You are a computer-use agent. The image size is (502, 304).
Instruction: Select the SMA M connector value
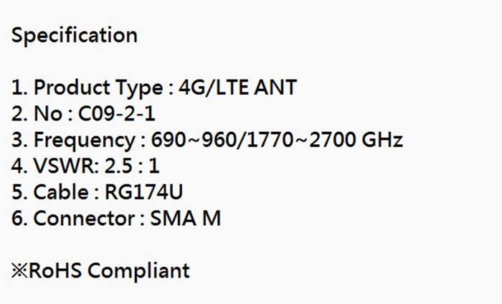coord(186,218)
